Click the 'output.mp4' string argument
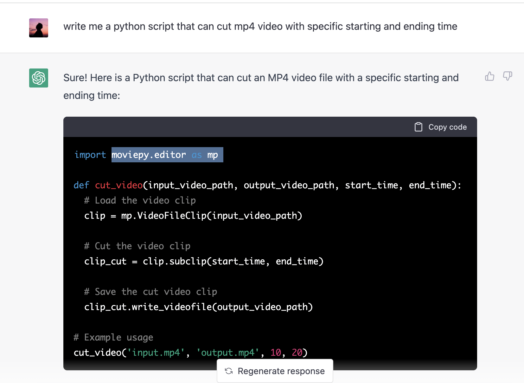This screenshot has height=383, width=524. click(227, 353)
